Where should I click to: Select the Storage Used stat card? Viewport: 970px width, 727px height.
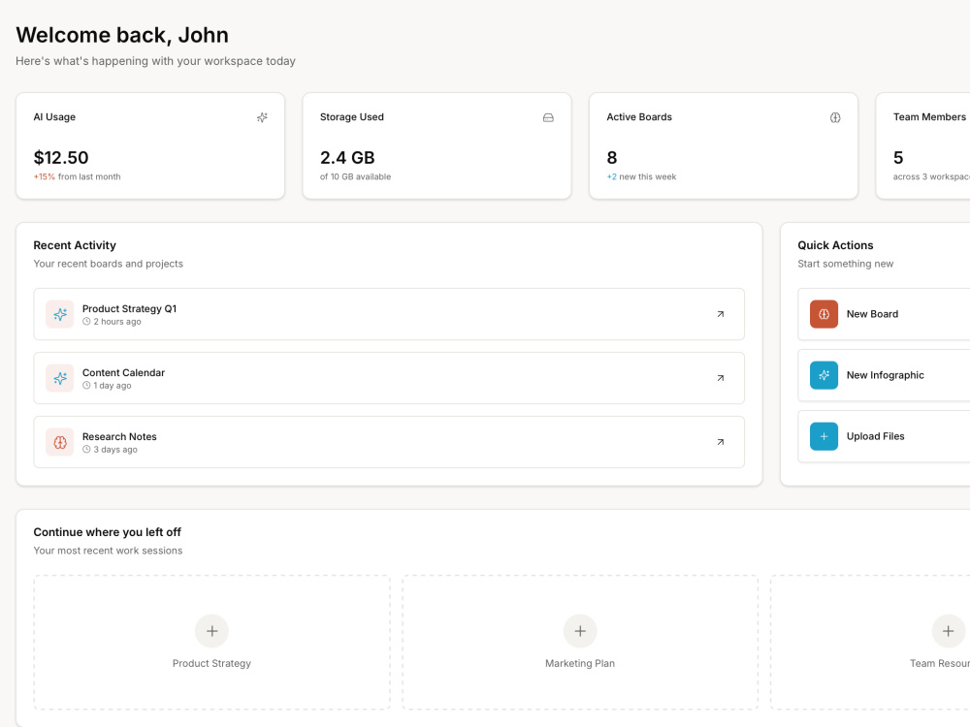[x=436, y=146]
